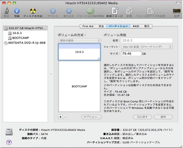
Task: Click the 適用 (Apply) button
Action: (x=163, y=117)
